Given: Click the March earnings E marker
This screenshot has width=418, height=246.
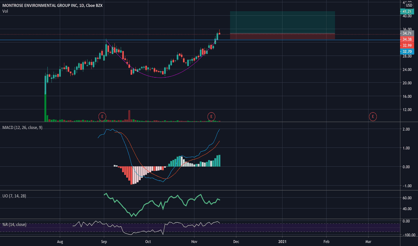Looking at the screenshot, I should [373, 116].
